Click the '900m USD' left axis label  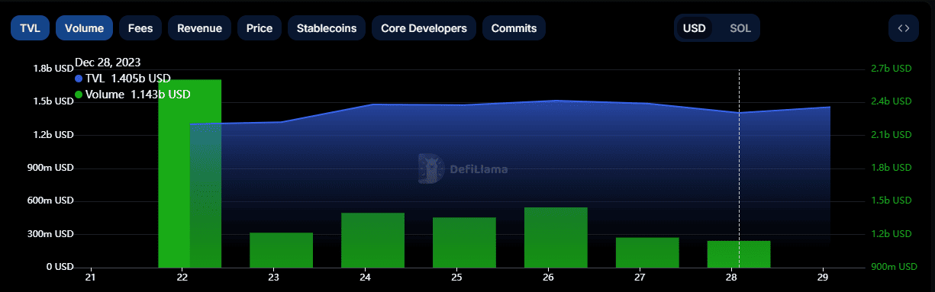pos(50,168)
